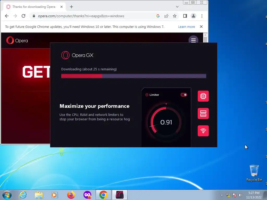The width and height of the screenshot is (267, 200).
Task: Click the Chrome address bar URL
Action: point(81,16)
